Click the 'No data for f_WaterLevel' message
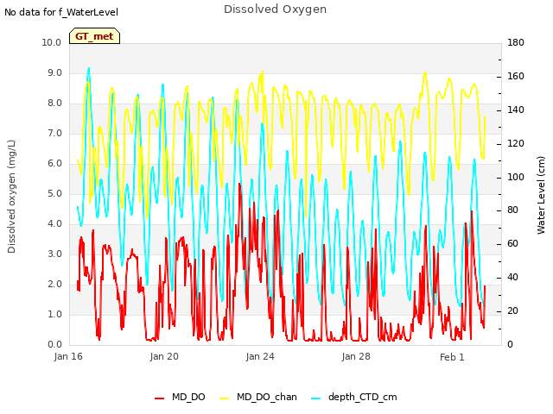Image resolution: width=553 pixels, height=414 pixels. coord(61,12)
